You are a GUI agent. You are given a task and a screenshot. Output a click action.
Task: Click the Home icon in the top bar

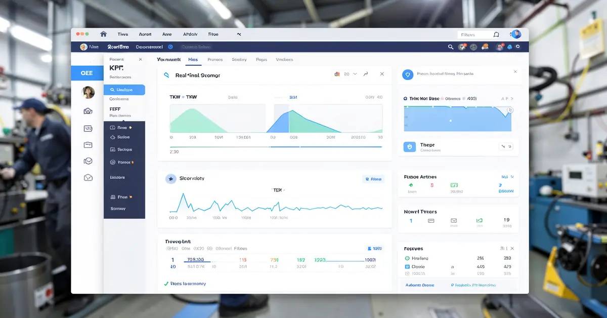click(104, 34)
